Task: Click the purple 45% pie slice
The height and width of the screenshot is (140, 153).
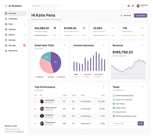Action: (x=56, y=62)
